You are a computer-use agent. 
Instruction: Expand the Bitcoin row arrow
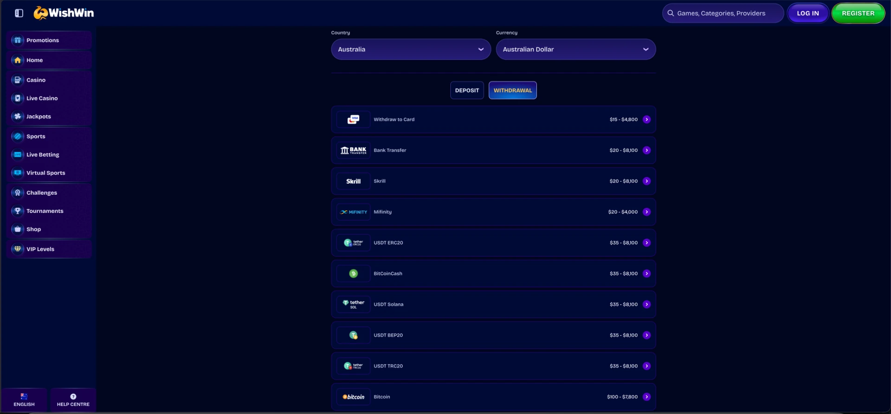pos(646,397)
